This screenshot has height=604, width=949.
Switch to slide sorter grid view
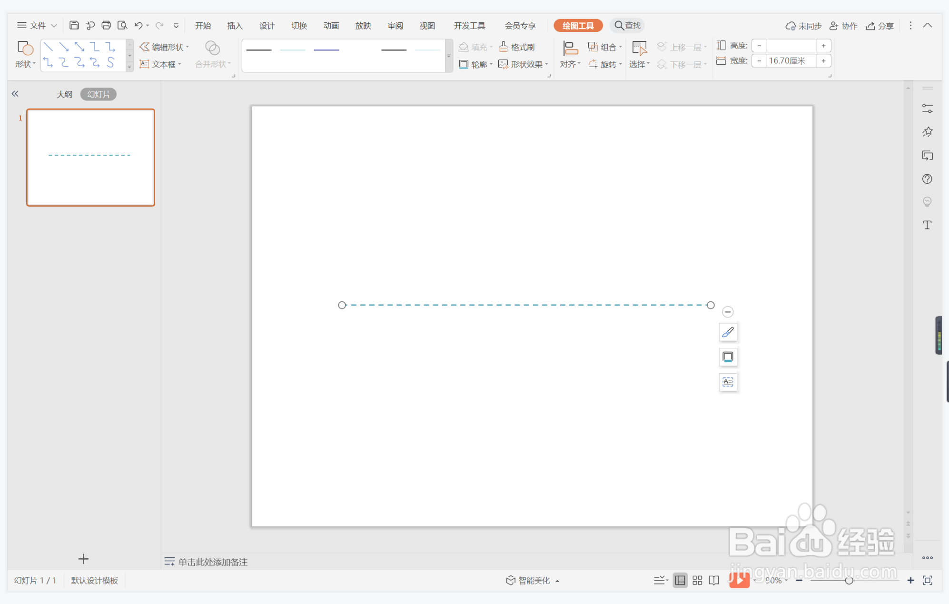pos(697,580)
